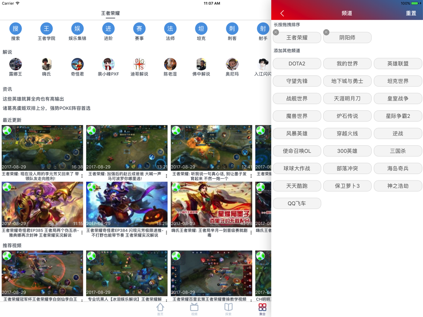Add the 穿越火线 channel

point(347,134)
